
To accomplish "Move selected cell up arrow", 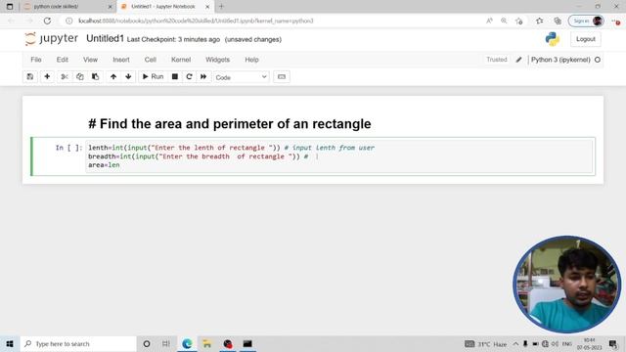I will [113, 76].
